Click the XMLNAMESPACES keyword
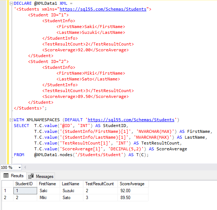This screenshot has width=217, height=210. (x=43, y=120)
